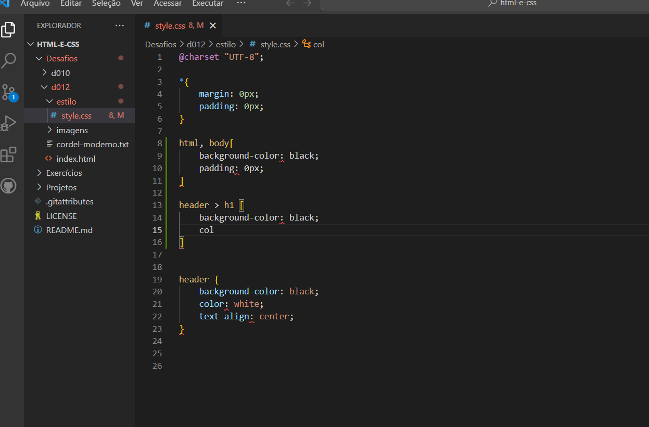This screenshot has height=427, width=649.
Task: Open the Executar menu
Action: [x=207, y=4]
